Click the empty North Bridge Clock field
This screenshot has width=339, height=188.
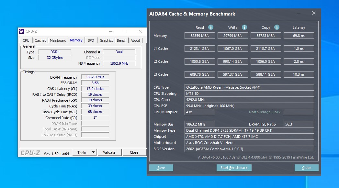click(299, 112)
